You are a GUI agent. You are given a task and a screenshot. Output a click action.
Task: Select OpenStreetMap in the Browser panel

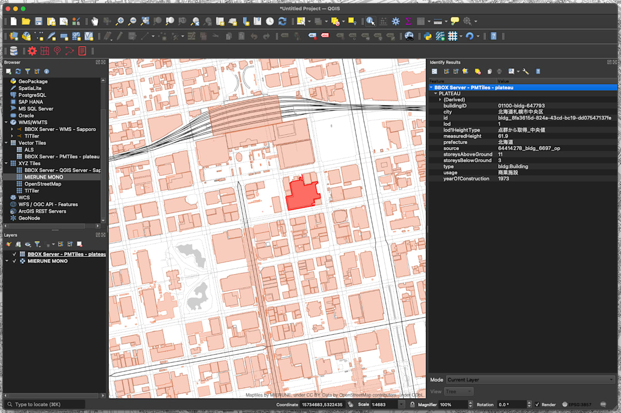[42, 184]
